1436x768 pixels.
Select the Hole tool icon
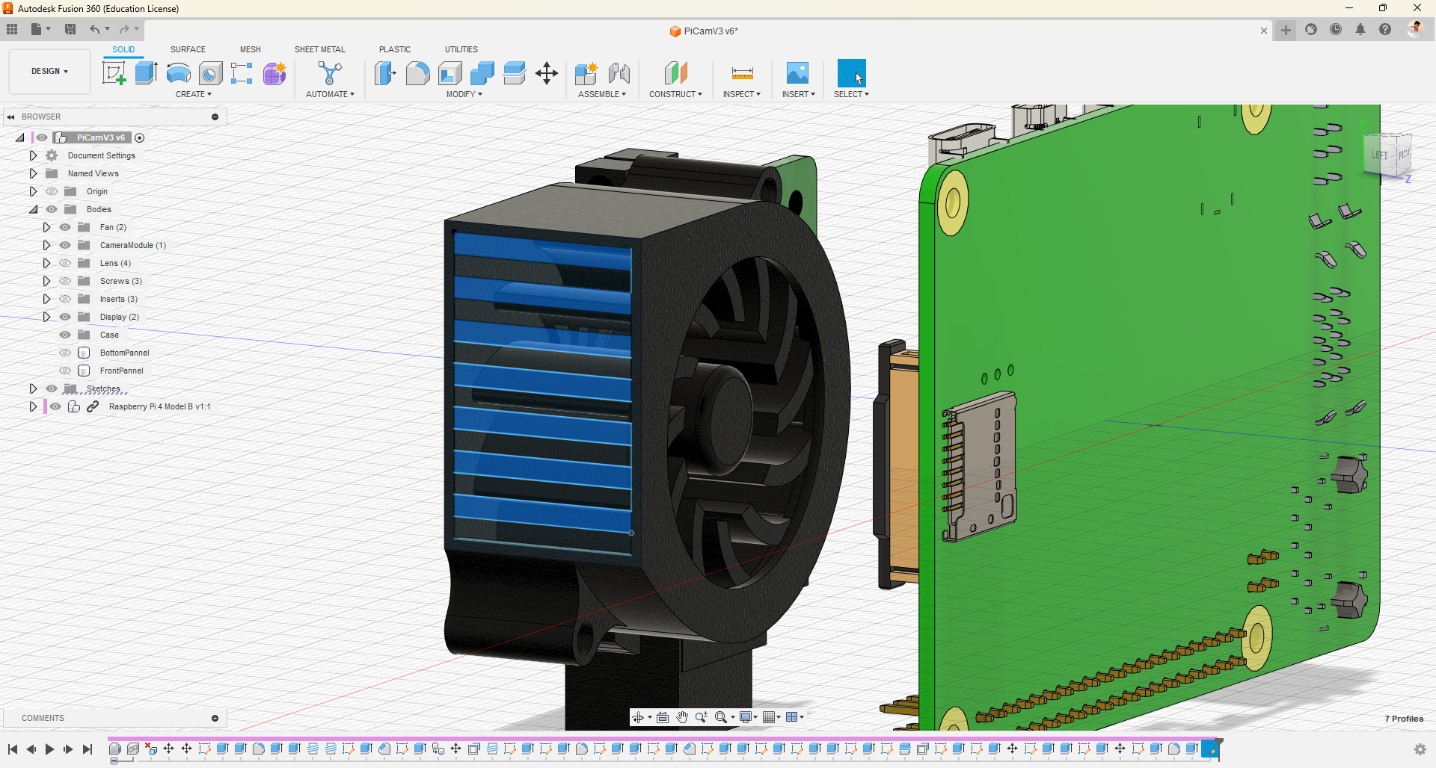(210, 73)
